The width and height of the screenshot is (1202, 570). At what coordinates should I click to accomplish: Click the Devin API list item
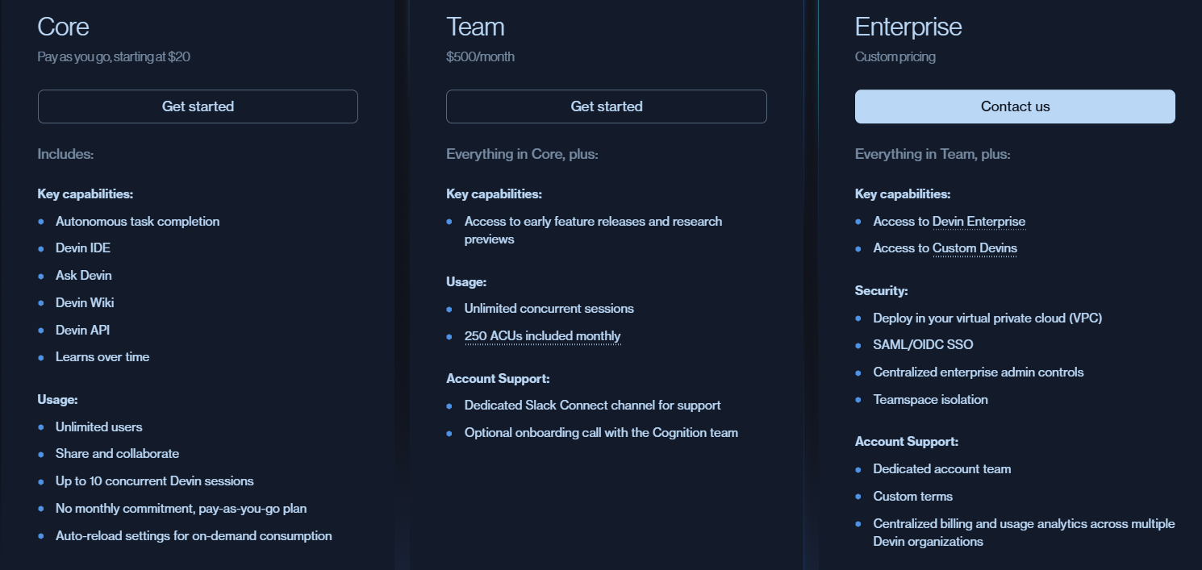click(x=82, y=330)
